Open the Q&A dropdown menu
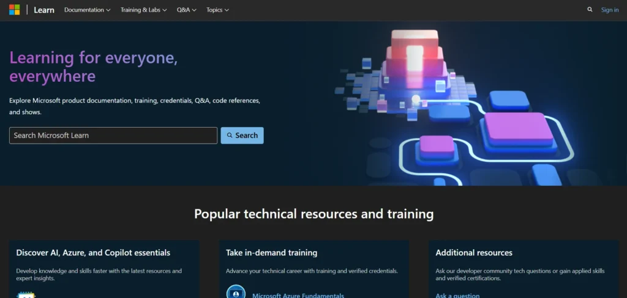The image size is (627, 298). [187, 10]
